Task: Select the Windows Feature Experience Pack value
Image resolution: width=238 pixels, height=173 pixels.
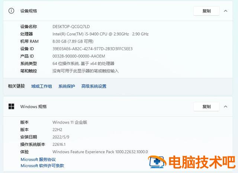Action: pyautogui.click(x=100, y=152)
